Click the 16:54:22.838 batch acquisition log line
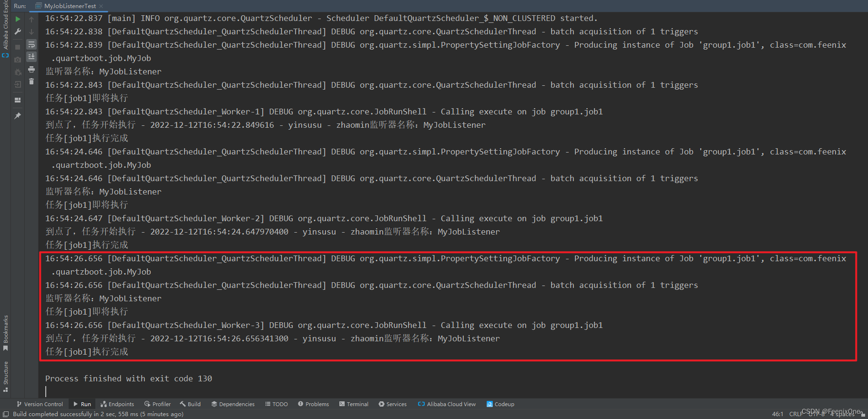This screenshot has height=419, width=868. click(371, 31)
